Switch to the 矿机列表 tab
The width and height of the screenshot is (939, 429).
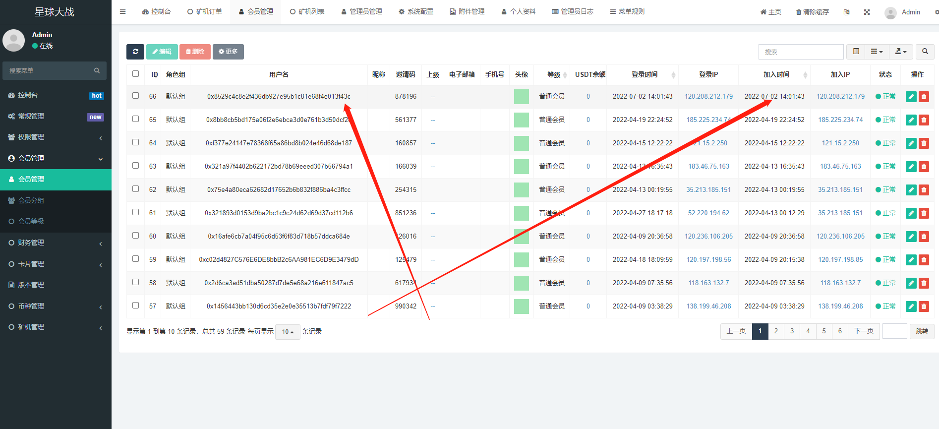pos(307,12)
